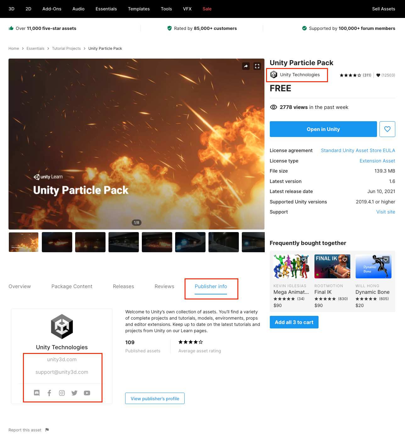This screenshot has height=444, width=405.
Task: Open the Templates menu
Action: [x=139, y=9]
